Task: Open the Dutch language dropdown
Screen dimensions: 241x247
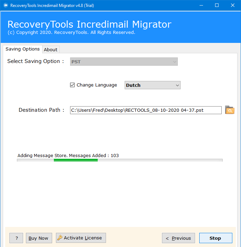Action: [x=153, y=85]
